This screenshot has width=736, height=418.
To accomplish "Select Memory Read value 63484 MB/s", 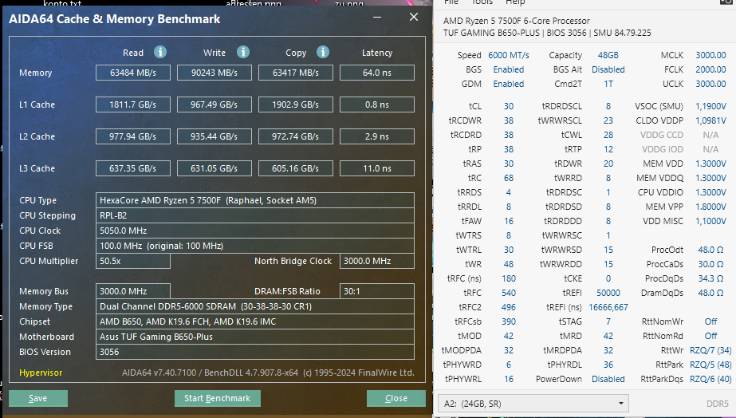I will pos(133,73).
